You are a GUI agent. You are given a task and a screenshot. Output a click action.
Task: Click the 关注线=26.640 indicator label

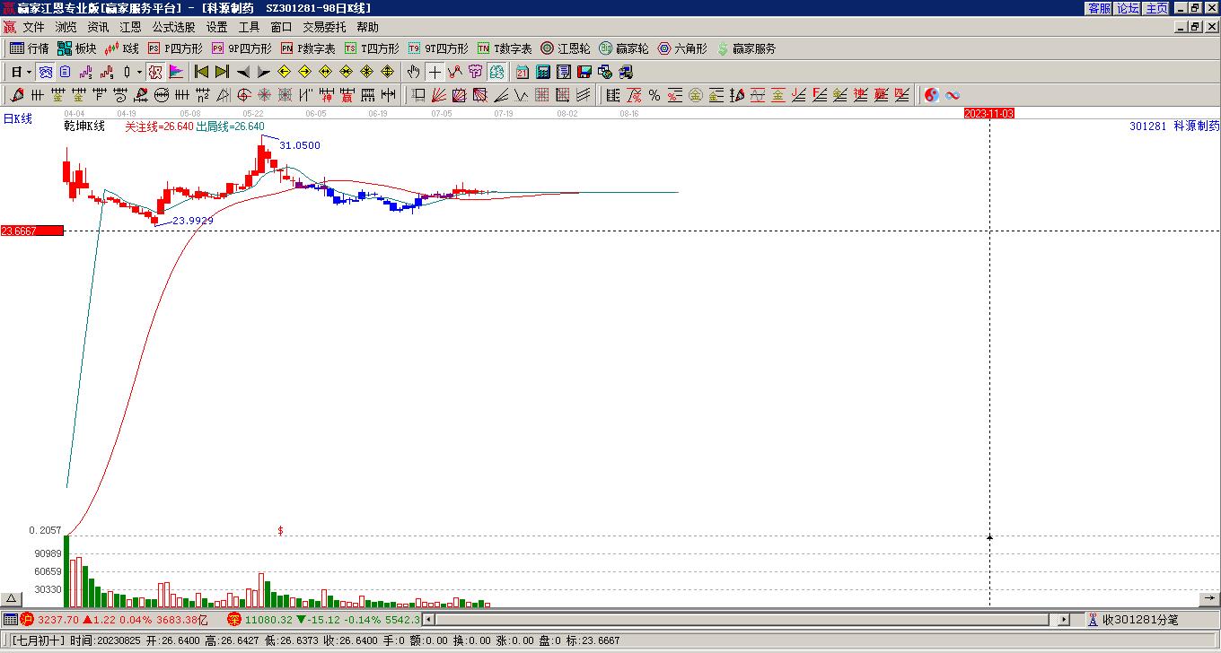tap(159, 126)
